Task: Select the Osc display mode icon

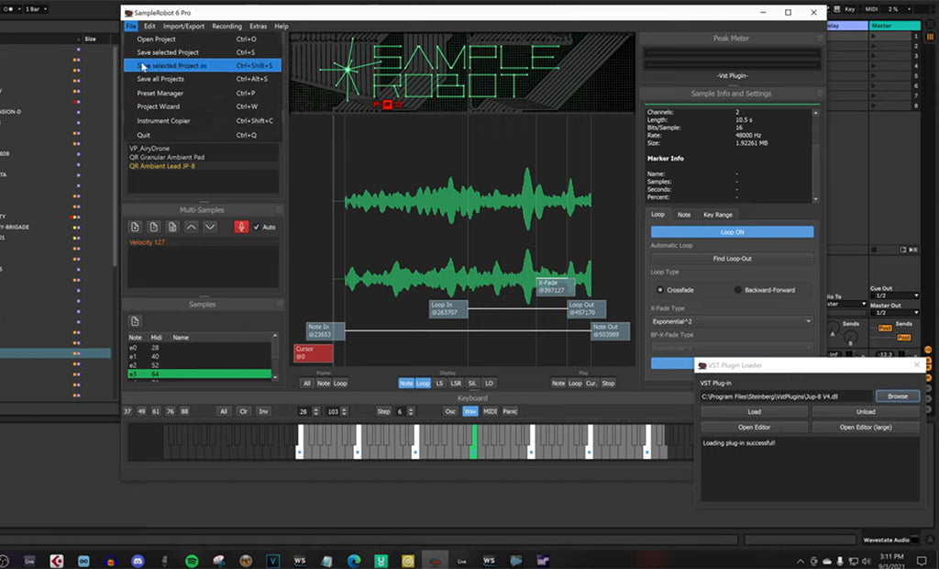Action: (451, 411)
